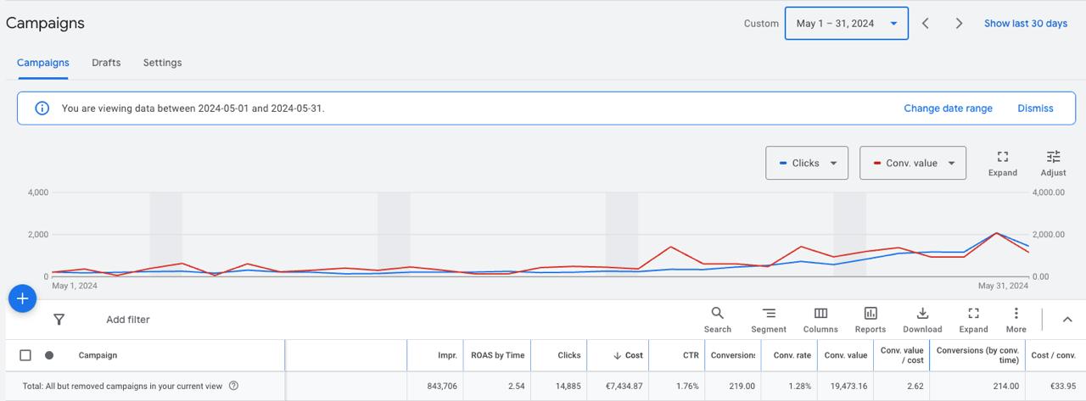Switch to the Settings tab
The width and height of the screenshot is (1086, 401).
click(162, 63)
